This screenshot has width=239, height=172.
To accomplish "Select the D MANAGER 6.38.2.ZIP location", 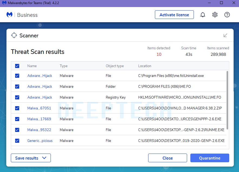I will 180,108.
